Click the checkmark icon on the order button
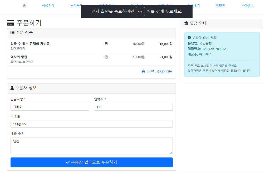 68,162
